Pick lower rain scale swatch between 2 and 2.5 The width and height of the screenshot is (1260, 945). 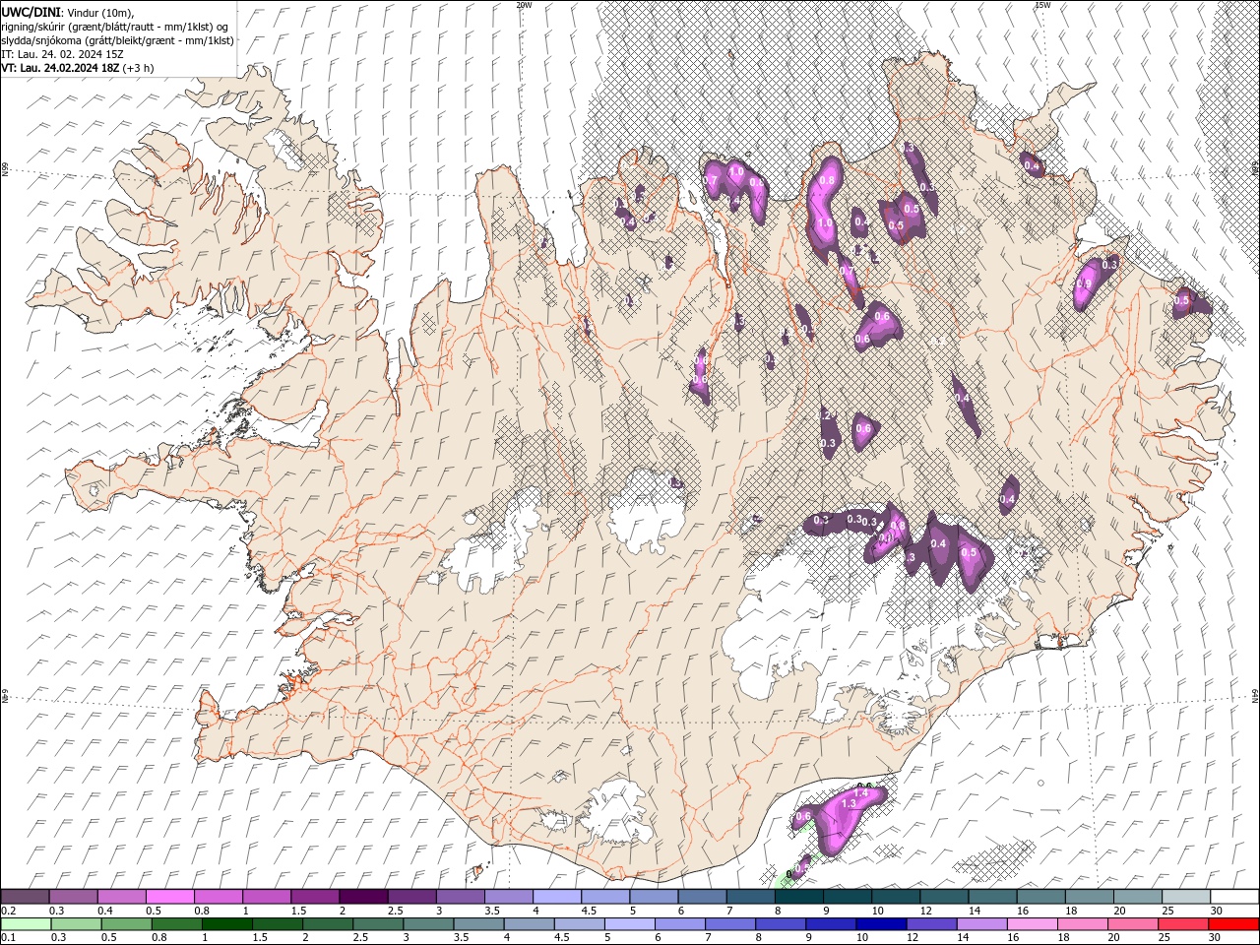click(x=327, y=924)
